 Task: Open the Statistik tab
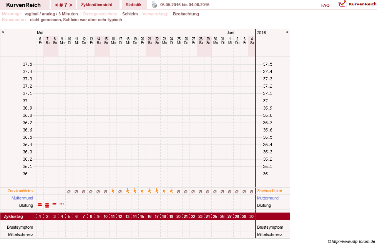(x=133, y=5)
